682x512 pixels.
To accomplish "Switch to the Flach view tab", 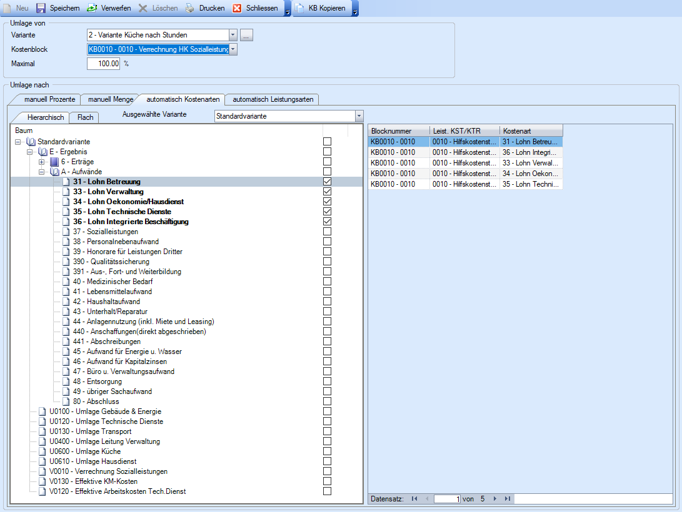I will tap(85, 117).
